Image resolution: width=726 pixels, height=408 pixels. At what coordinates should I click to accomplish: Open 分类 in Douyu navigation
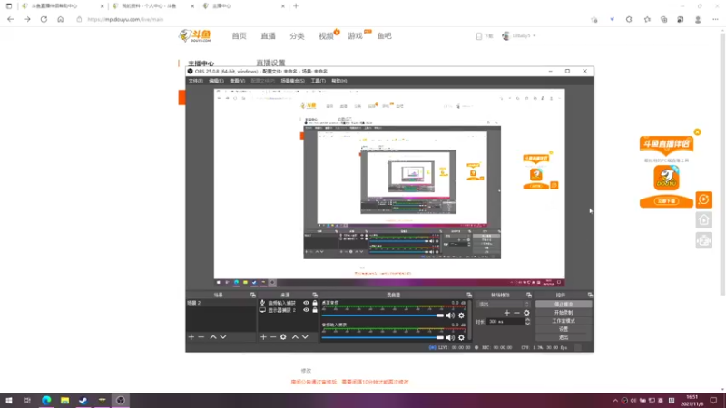(297, 36)
